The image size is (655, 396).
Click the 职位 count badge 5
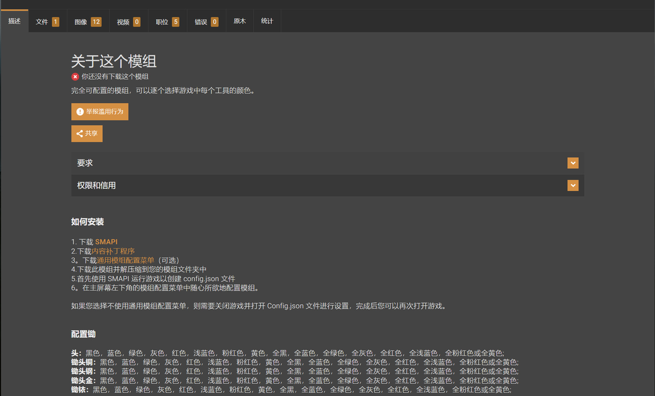[175, 22]
